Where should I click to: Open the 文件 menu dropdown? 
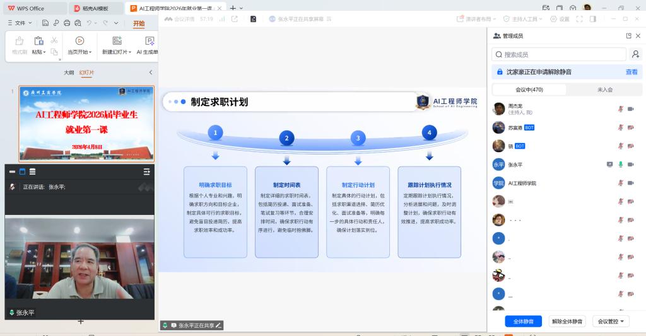20,23
